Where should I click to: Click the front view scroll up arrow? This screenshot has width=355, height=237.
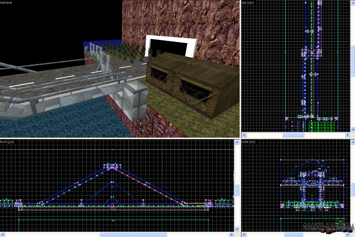pyautogui.click(x=237, y=142)
